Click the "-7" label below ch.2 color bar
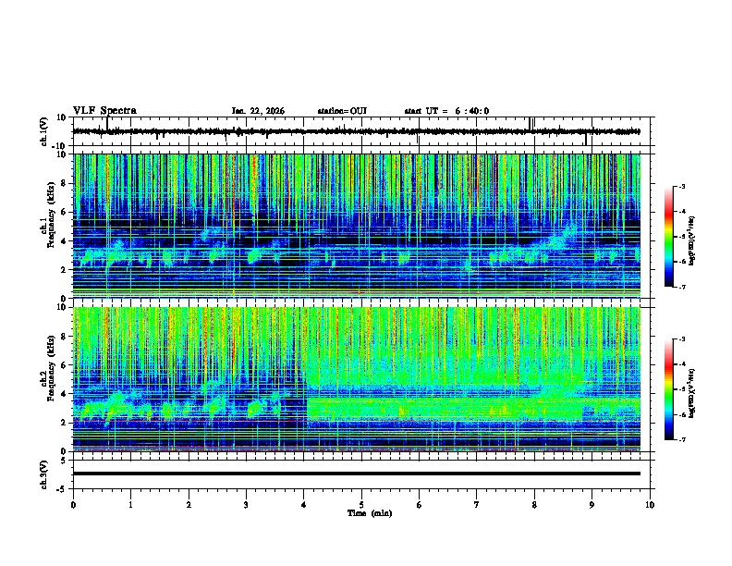 [x=681, y=439]
